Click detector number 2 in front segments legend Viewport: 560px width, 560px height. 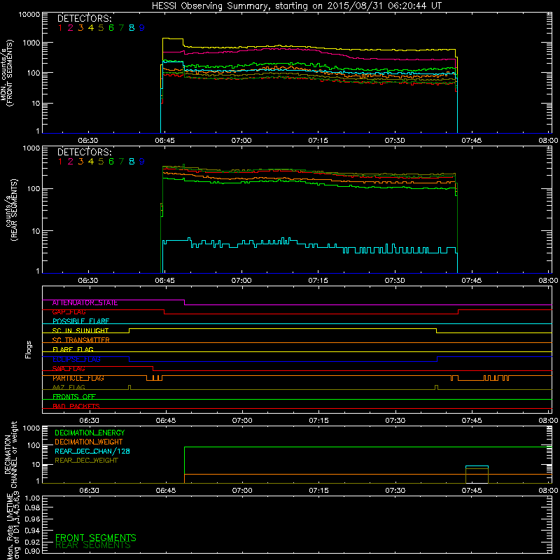71,28
